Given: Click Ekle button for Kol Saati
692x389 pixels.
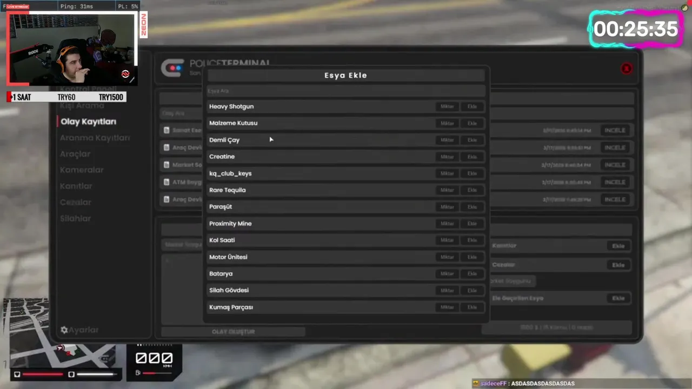Looking at the screenshot, I should tap(472, 240).
